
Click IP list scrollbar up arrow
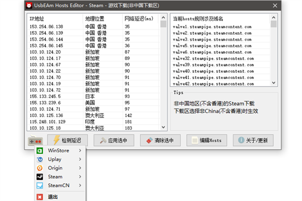(163, 18)
